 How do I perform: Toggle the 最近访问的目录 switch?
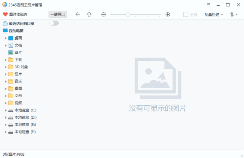(x=54, y=23)
